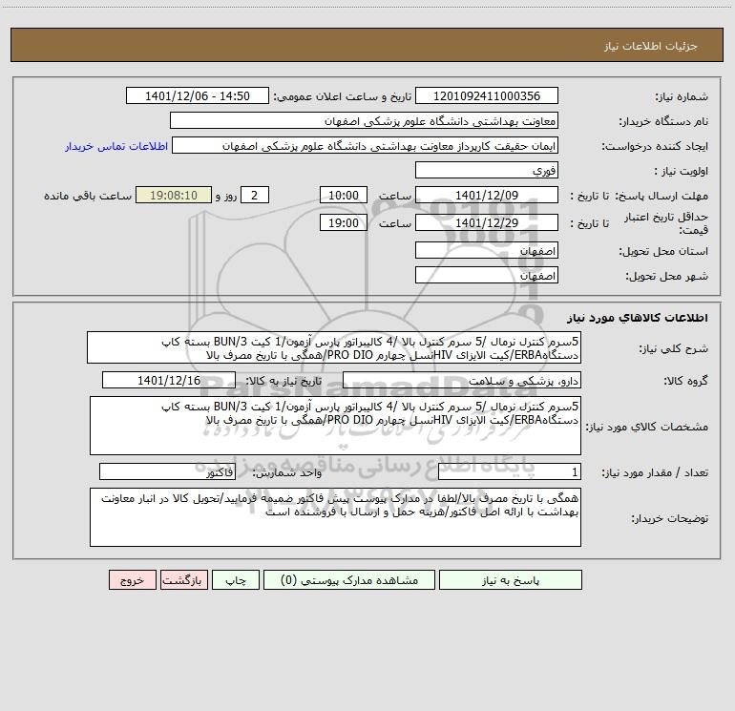Click the ایجاد کننده درخواست label
The image size is (735, 711).
(655, 147)
